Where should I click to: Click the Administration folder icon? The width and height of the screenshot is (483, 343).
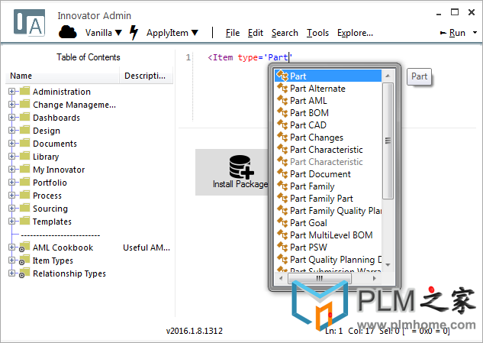tap(24, 91)
